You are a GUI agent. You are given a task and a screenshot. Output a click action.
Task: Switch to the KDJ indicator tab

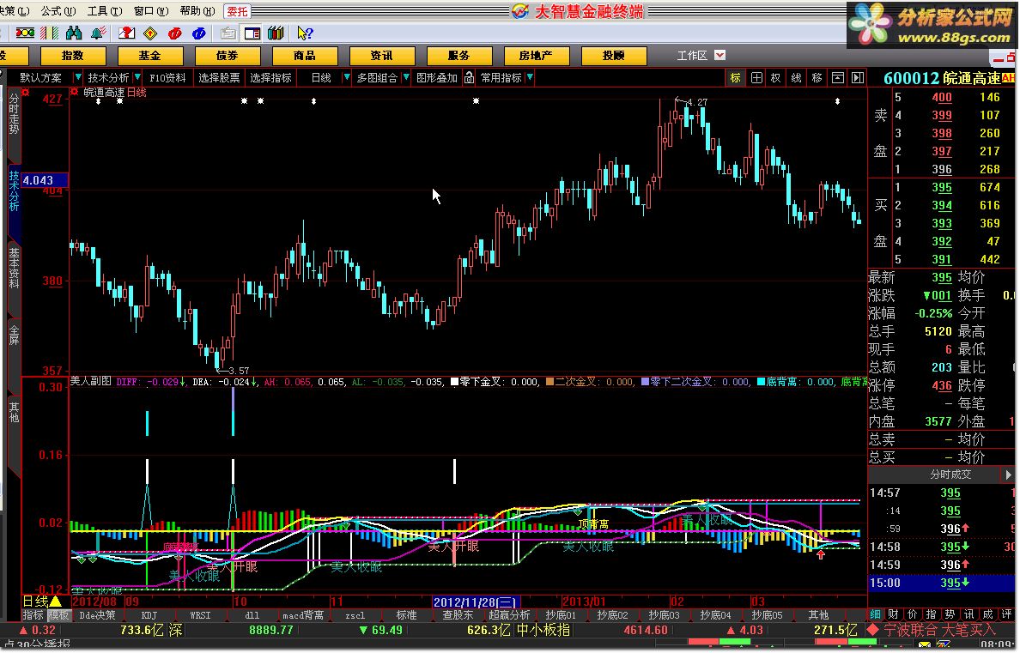pos(149,615)
